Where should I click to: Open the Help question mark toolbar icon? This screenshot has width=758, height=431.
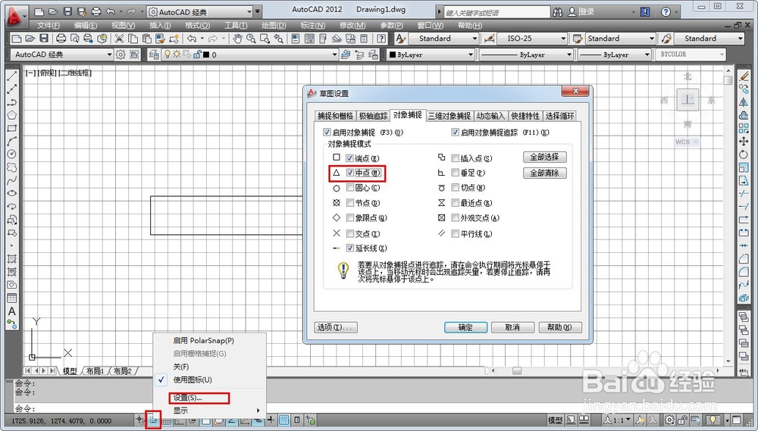click(382, 39)
